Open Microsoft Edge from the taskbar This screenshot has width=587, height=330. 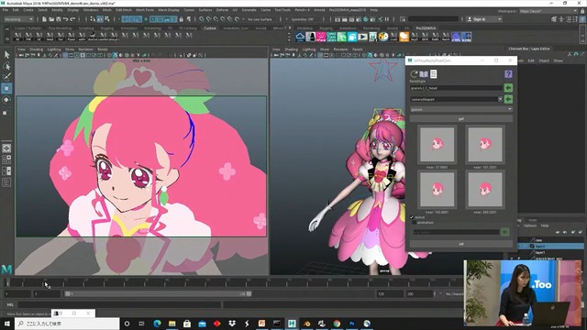[157, 324]
